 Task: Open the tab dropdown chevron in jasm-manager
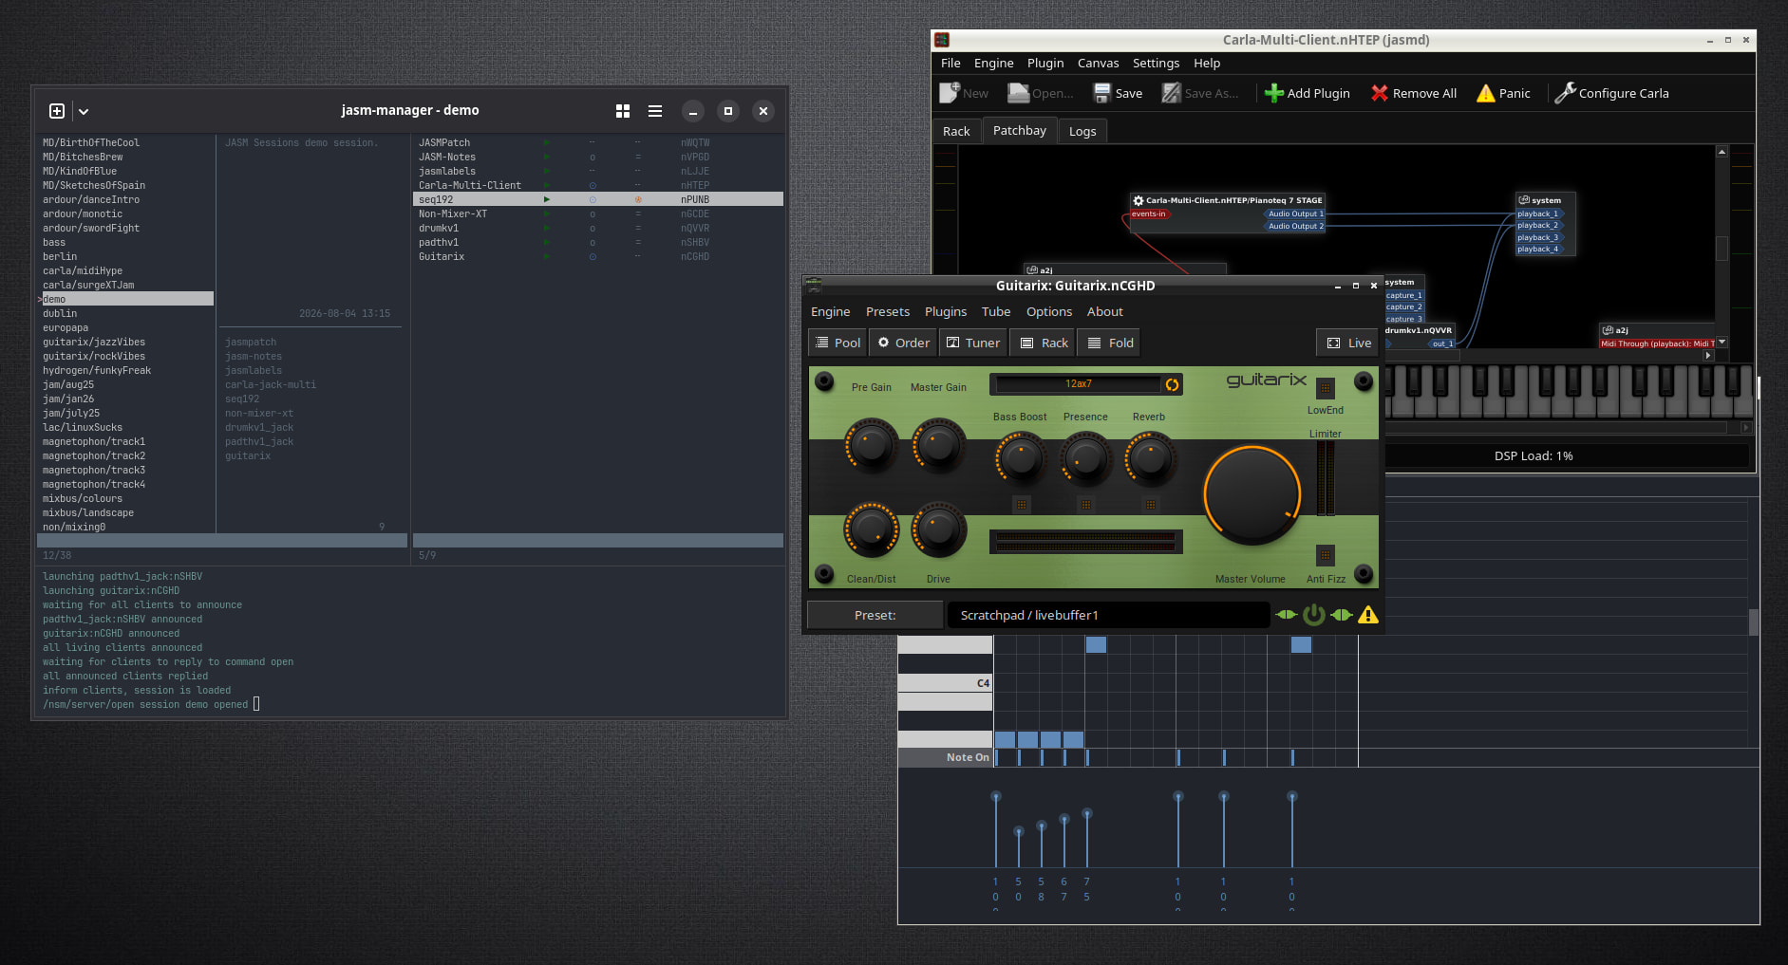[x=84, y=111]
